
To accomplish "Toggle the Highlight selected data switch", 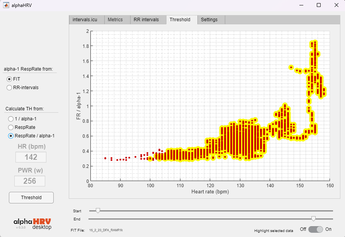I will pyautogui.click(x=316, y=229).
